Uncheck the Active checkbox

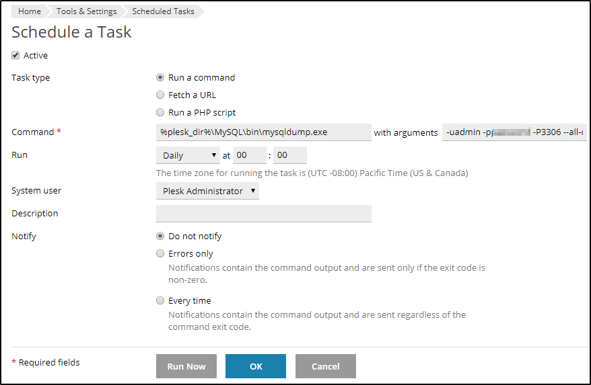coord(15,56)
